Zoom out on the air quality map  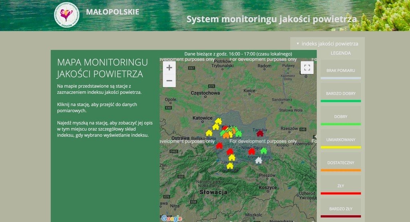pyautogui.click(x=169, y=81)
